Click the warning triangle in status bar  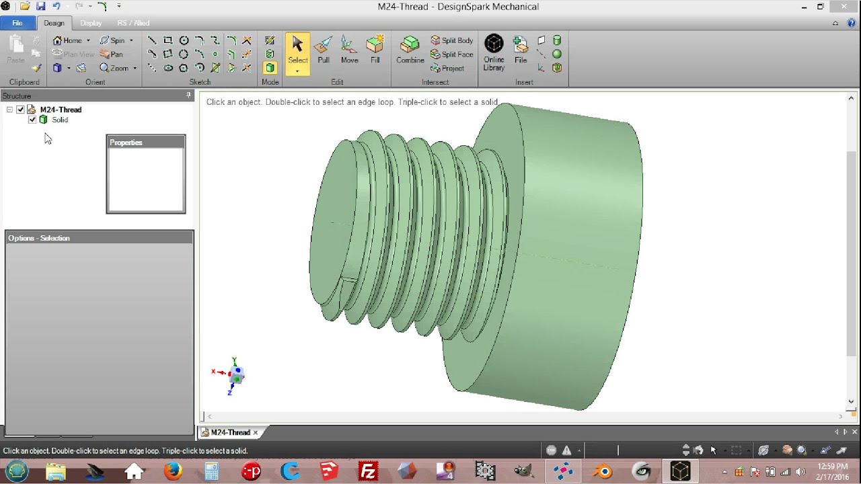(x=566, y=450)
